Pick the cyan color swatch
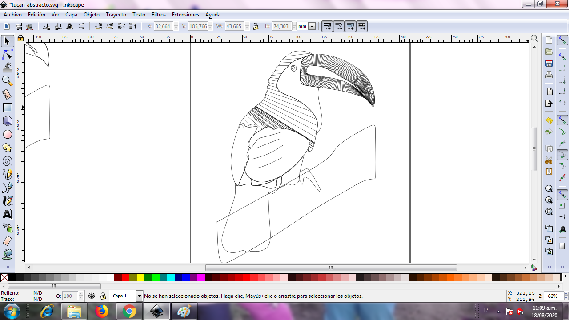This screenshot has width=569, height=320. point(171,278)
